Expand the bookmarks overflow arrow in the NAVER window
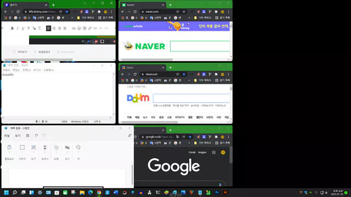The height and width of the screenshot is (197, 351). pyautogui.click(x=189, y=18)
